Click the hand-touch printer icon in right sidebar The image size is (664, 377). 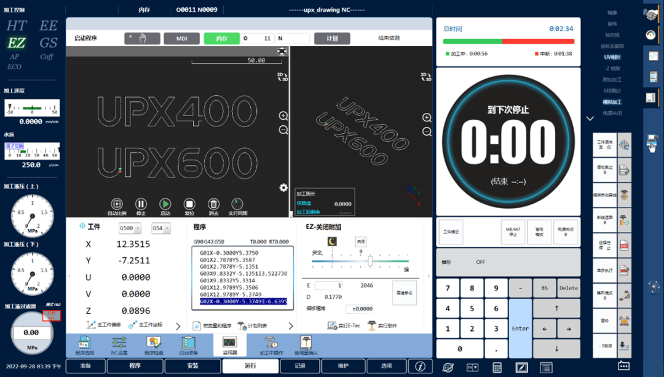pyautogui.click(x=652, y=142)
